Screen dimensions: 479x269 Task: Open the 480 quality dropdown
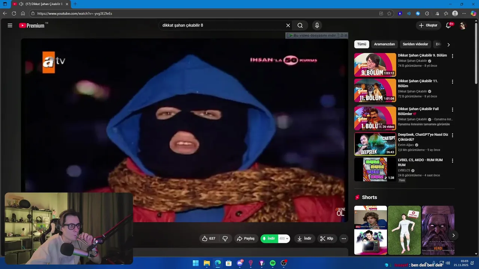coord(284,238)
